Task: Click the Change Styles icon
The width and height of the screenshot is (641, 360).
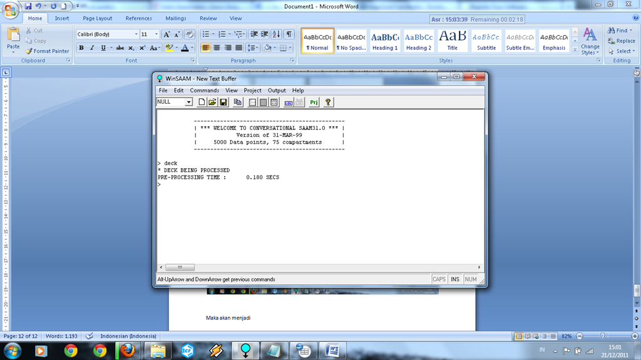Action: coord(590,41)
